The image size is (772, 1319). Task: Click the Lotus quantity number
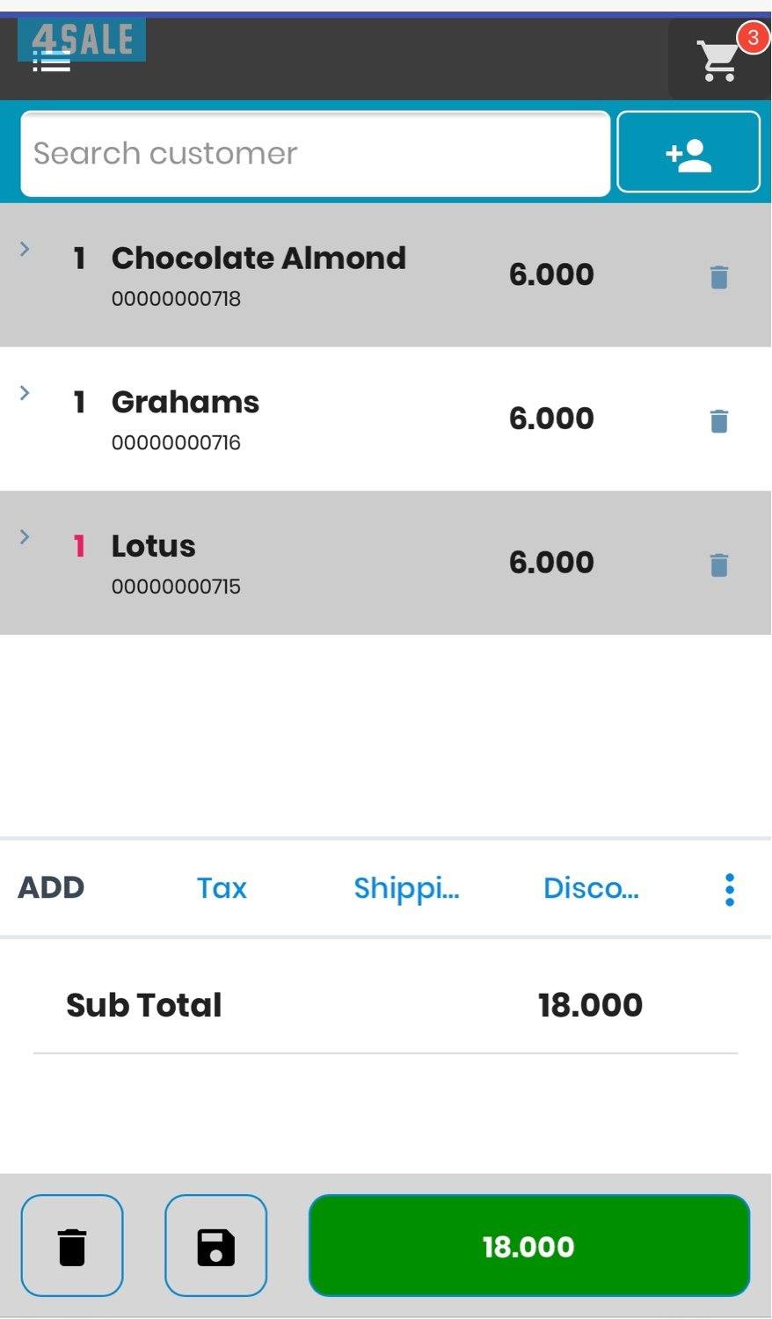79,546
